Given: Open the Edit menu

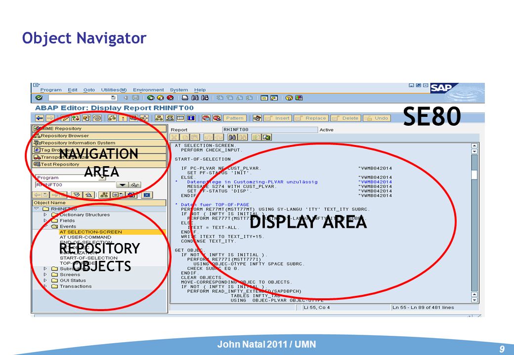Looking at the screenshot, I should pos(73,90).
